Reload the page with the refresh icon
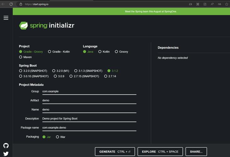This screenshot has width=230, height=157. click(11, 4)
